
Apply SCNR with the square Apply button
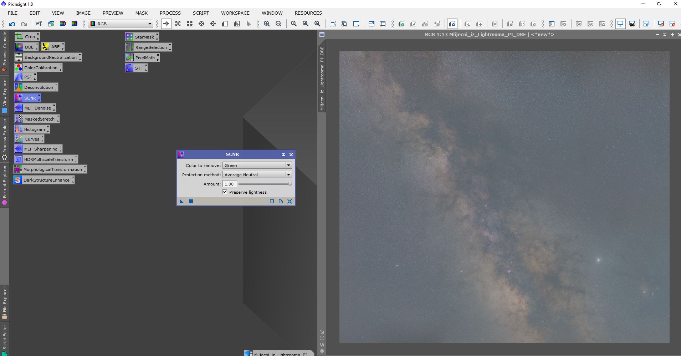[x=191, y=202]
